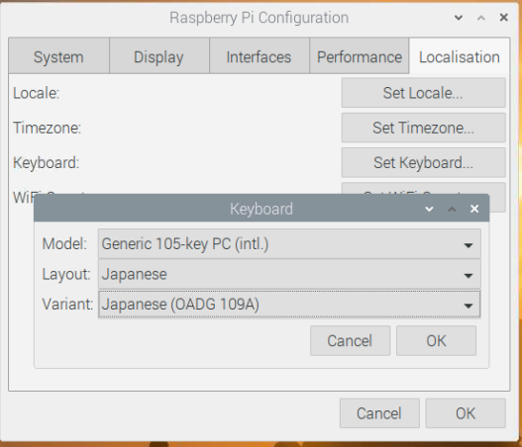Open the Display tab
The image size is (522, 447).
coord(158,55)
